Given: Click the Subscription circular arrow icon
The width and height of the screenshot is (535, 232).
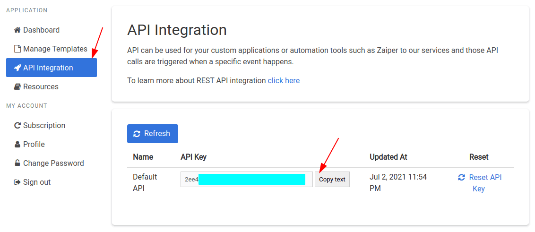Looking at the screenshot, I should pyautogui.click(x=17, y=126).
